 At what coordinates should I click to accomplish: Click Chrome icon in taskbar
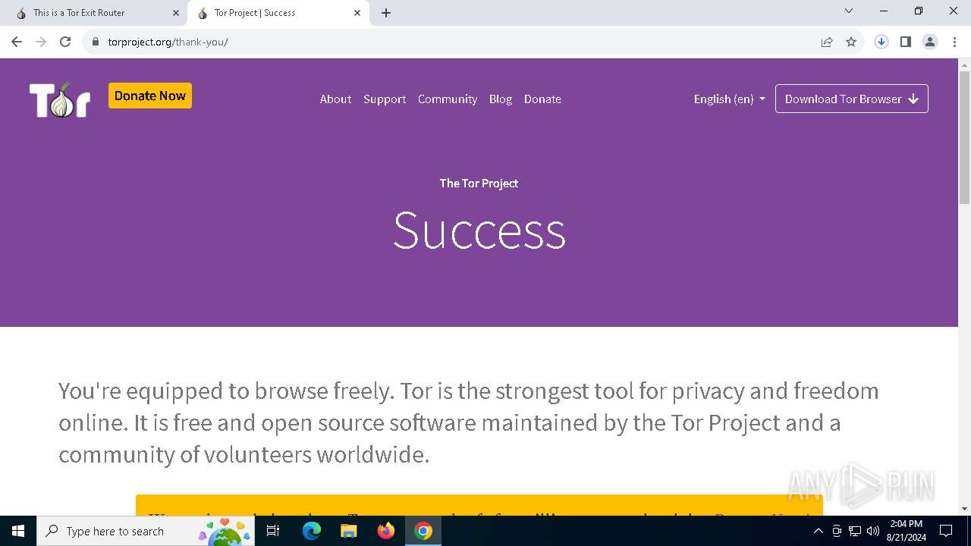pos(423,531)
